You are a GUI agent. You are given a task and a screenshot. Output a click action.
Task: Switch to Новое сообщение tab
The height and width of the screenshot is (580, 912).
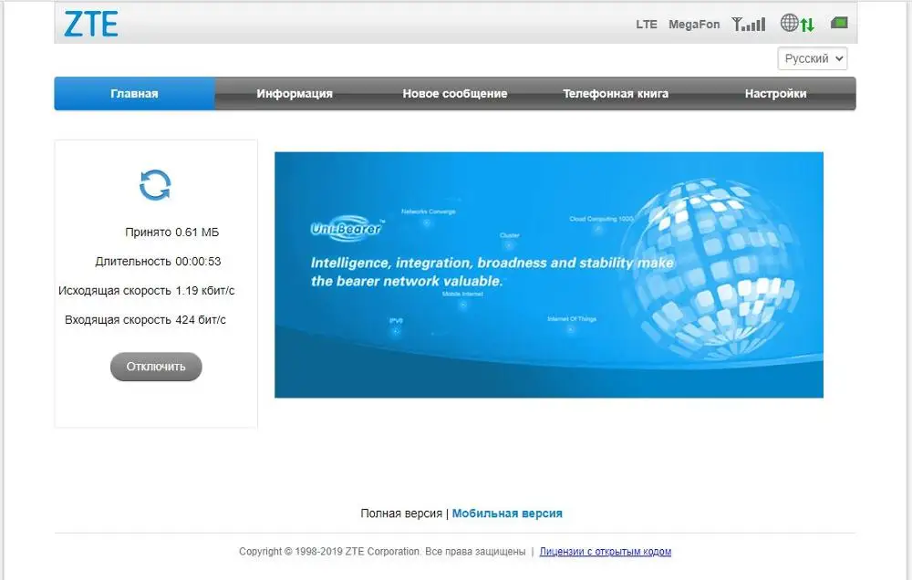pyautogui.click(x=455, y=94)
